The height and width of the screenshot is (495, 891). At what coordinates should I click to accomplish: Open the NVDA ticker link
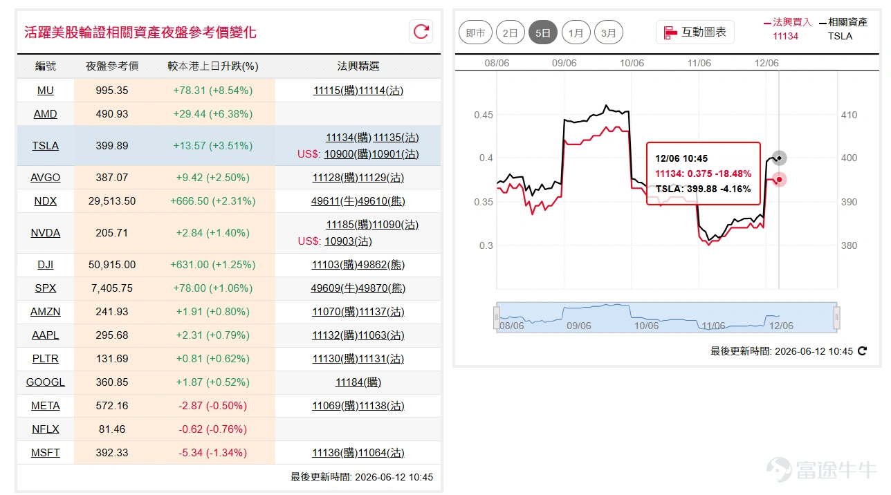[46, 233]
